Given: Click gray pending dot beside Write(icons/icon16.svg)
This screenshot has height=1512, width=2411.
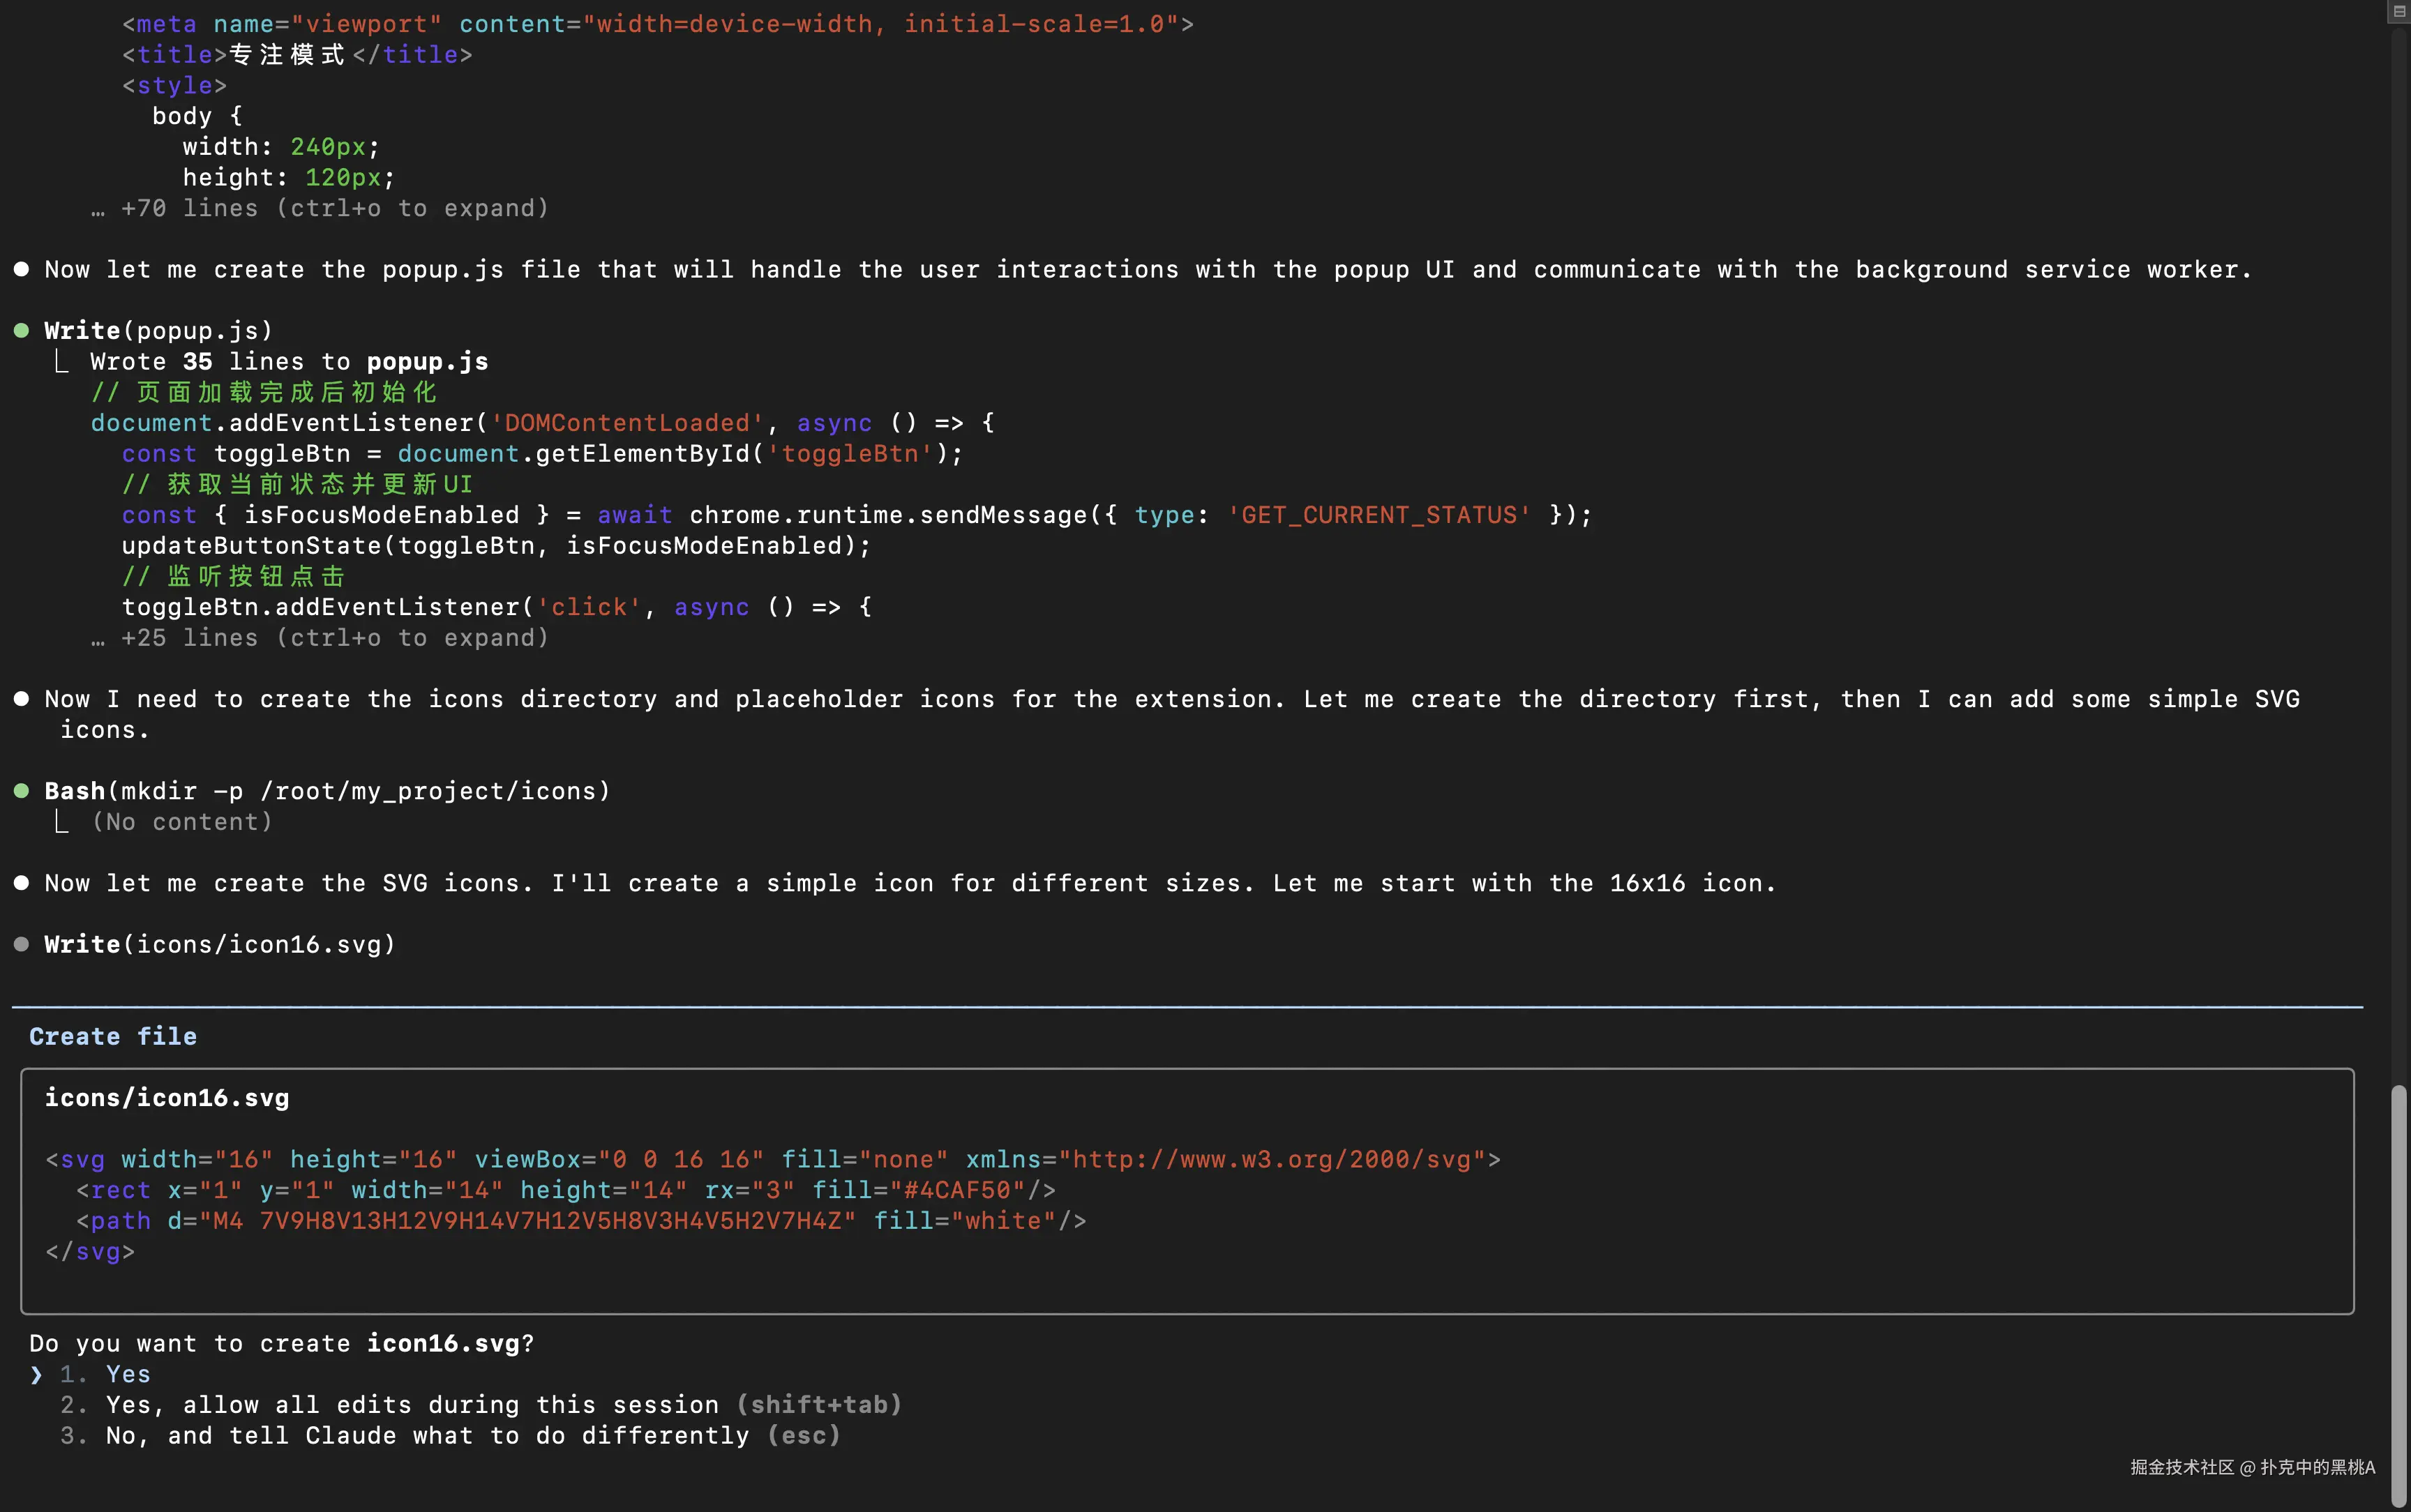Looking at the screenshot, I should [x=21, y=945].
